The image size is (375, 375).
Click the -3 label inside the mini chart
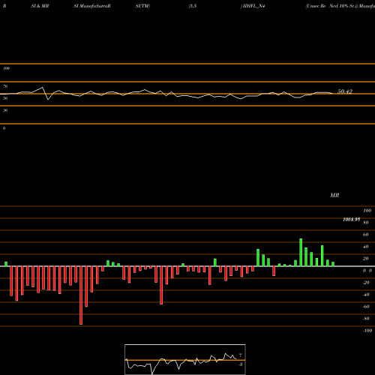coord(241,364)
